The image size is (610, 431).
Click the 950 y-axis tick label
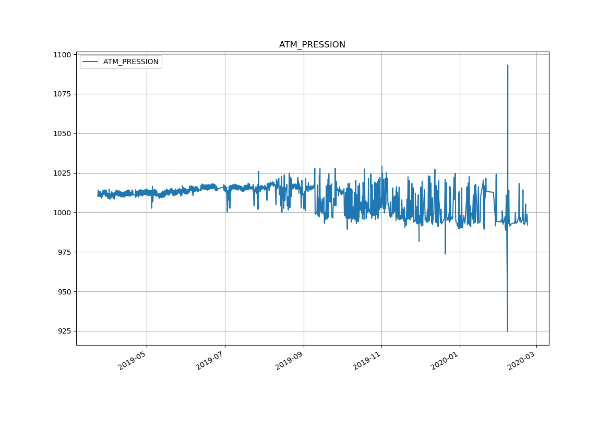click(64, 292)
